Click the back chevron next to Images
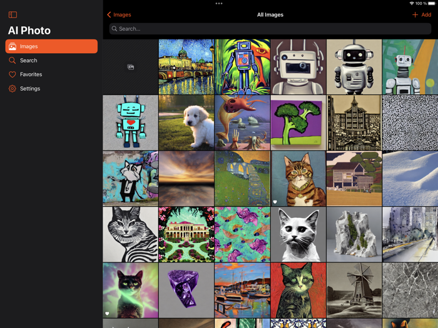Viewport: 438px width, 328px height. tap(109, 14)
